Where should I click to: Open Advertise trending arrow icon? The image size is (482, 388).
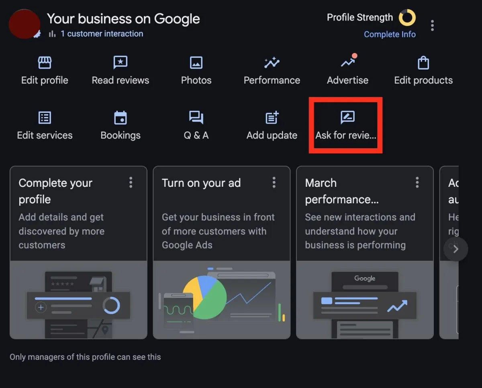click(348, 62)
